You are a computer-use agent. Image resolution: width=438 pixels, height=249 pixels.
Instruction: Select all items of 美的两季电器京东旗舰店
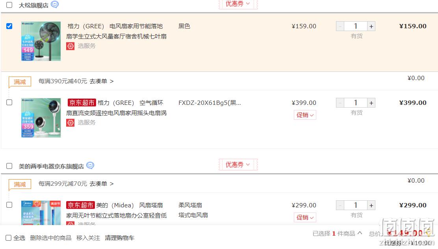click(x=9, y=166)
